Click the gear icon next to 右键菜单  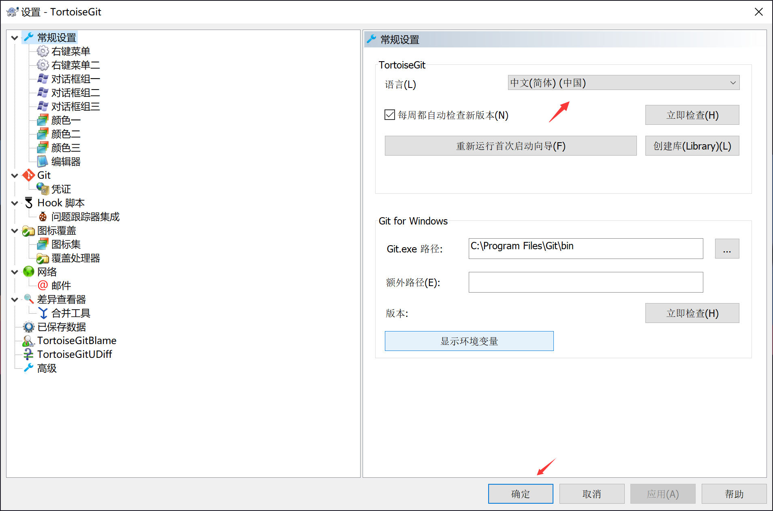[x=43, y=51]
